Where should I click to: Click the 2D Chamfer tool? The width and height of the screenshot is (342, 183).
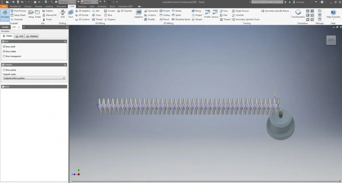click(x=125, y=11)
